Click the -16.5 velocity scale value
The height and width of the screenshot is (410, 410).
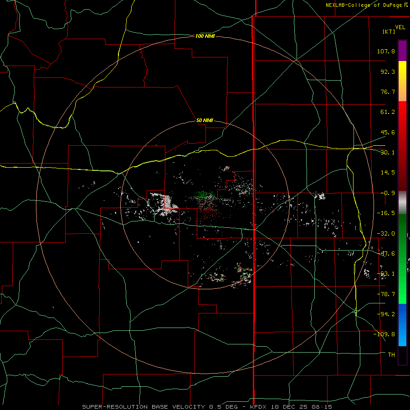(x=386, y=213)
